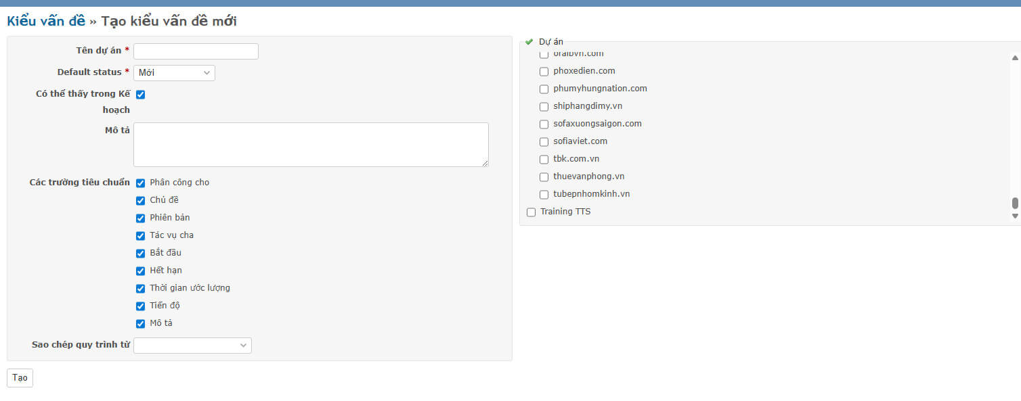Select the phoxedien.com project checkbox

[544, 72]
